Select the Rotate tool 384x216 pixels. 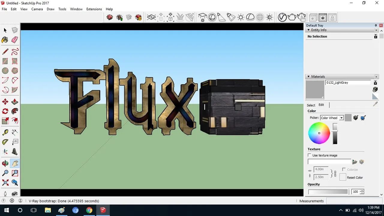point(5,111)
